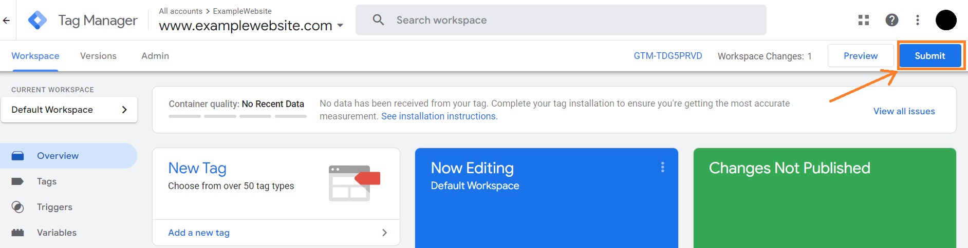The width and height of the screenshot is (968, 248).
Task: Open the container selector dropdown arrow
Action: click(340, 26)
